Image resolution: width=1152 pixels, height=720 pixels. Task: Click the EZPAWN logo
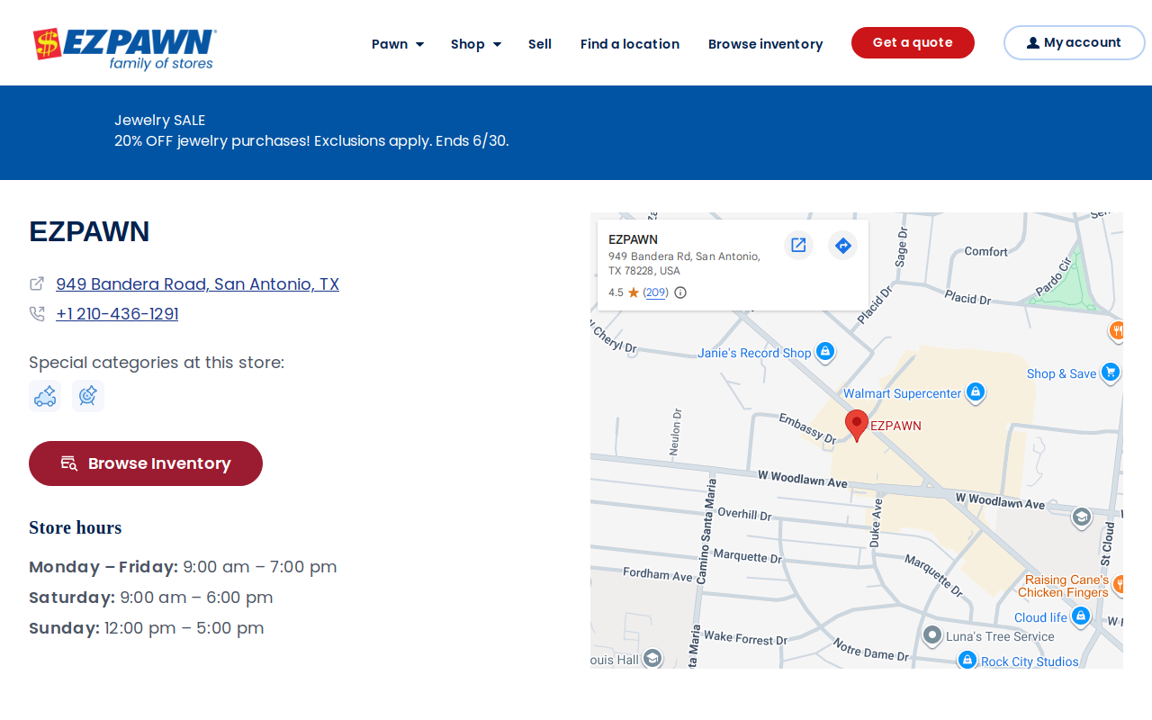click(x=124, y=49)
